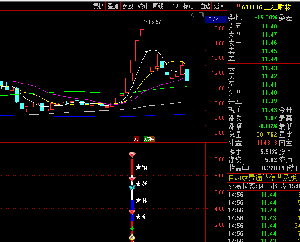Click the ★镇 indicator label

[142, 168]
